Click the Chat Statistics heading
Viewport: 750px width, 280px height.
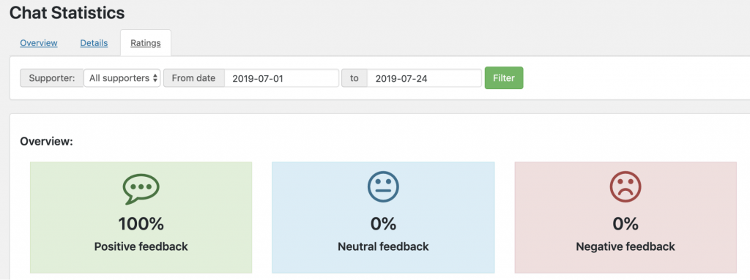point(67,13)
